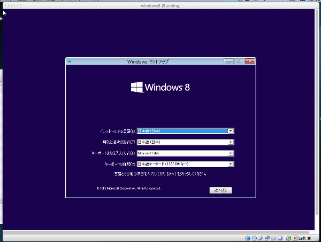The height and width of the screenshot is (242, 321).
Task: Click the Windows 8 logo
Action: (160, 87)
